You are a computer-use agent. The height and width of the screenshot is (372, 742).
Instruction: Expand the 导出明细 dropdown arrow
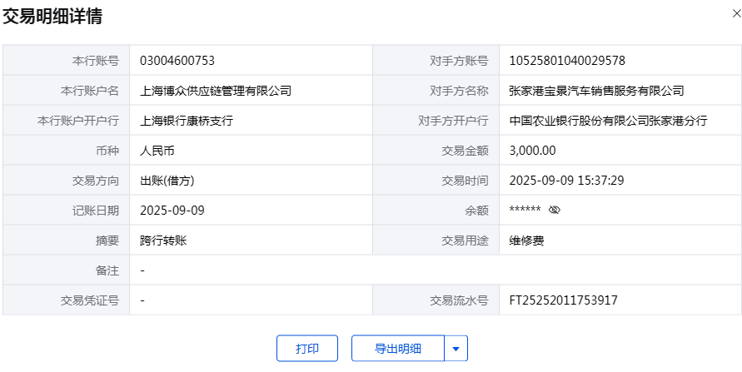point(456,349)
